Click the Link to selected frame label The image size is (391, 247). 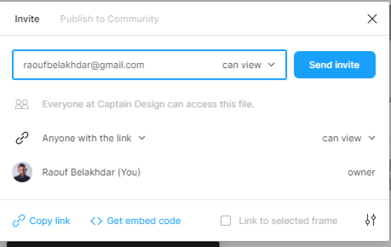coord(288,221)
